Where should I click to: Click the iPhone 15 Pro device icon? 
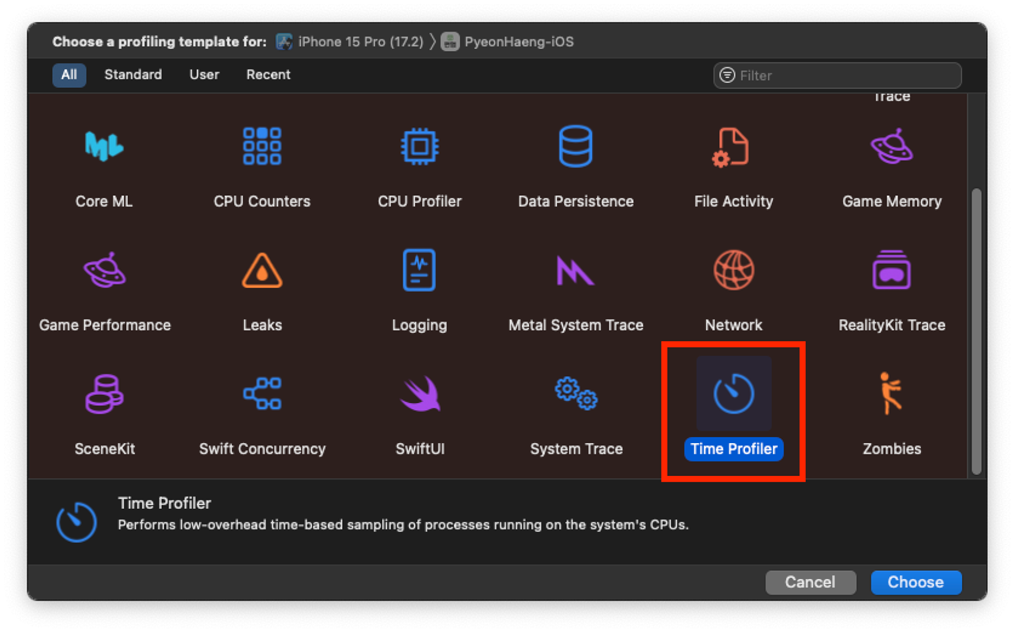tap(284, 42)
